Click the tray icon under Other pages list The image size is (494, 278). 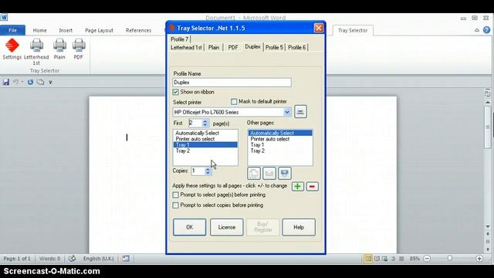(269, 173)
